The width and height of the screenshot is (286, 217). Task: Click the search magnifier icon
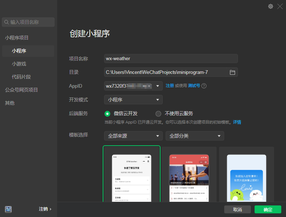(x=7, y=22)
